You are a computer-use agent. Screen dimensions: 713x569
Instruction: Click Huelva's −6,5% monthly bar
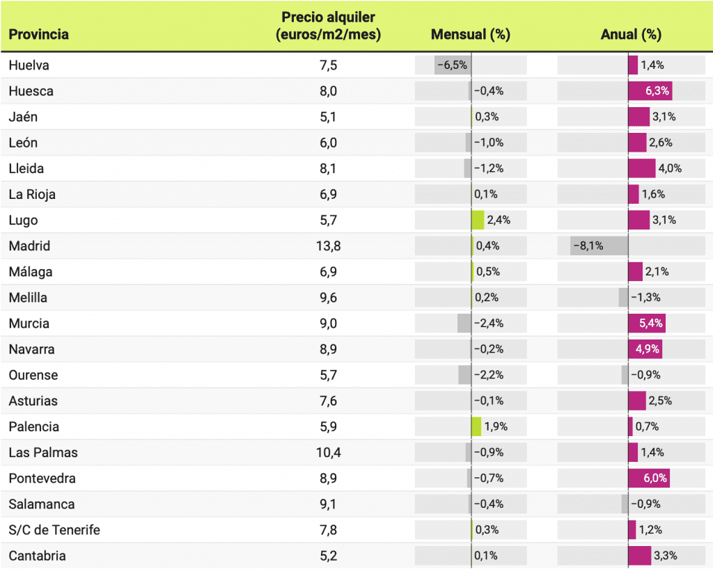click(x=452, y=65)
